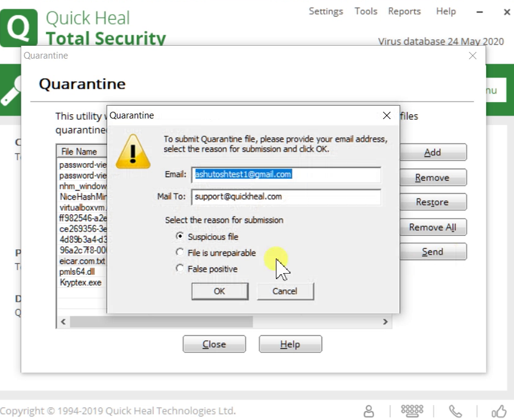The image size is (514, 419).
Task: Click into the Email address field
Action: pyautogui.click(x=286, y=174)
